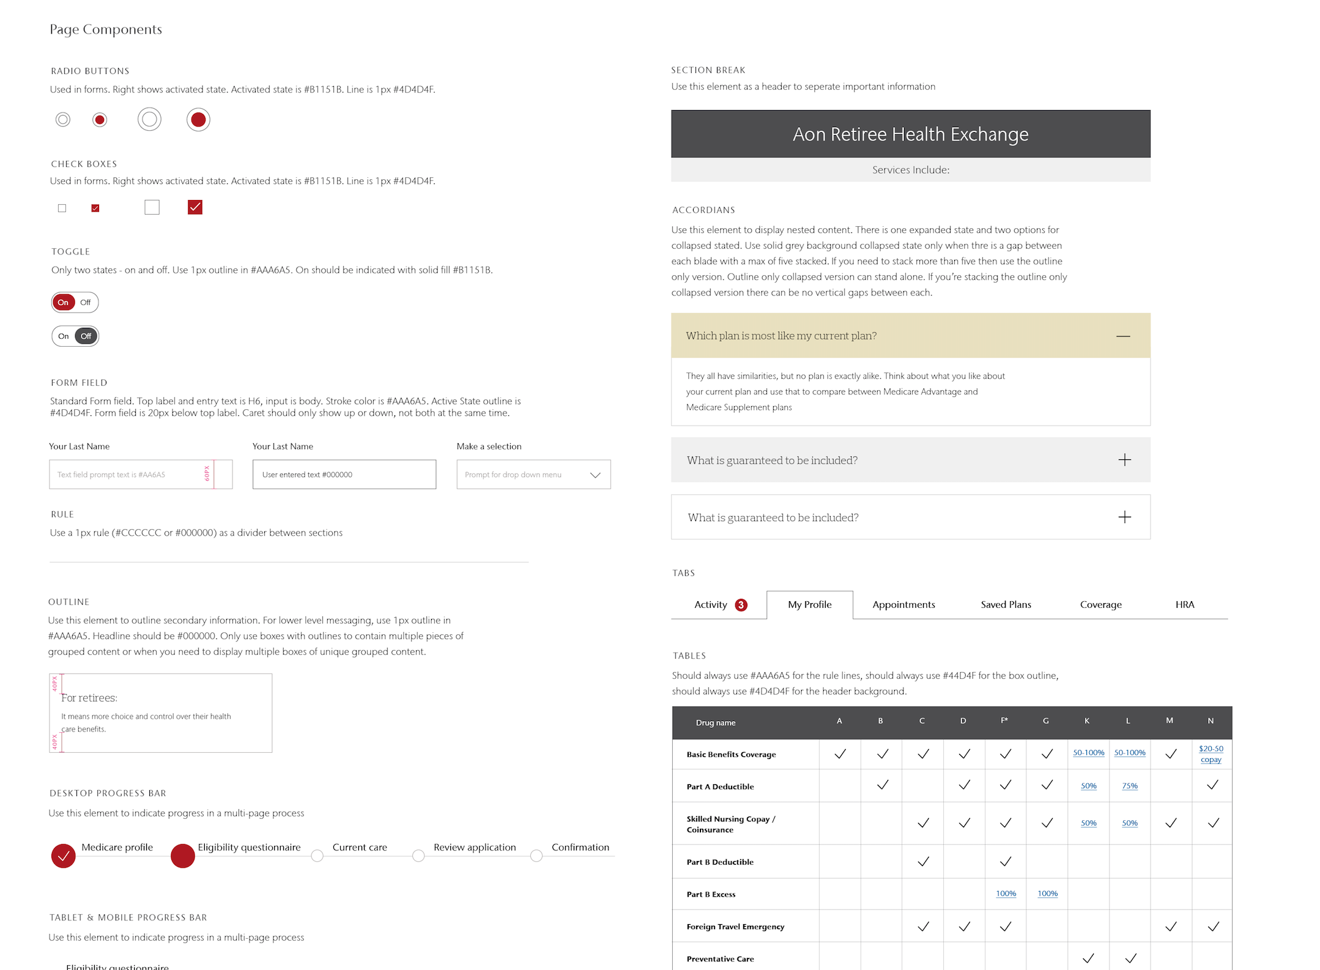Click the Eligibility questionnaire red step circle
Screen dimensions: 1320x970
183,856
